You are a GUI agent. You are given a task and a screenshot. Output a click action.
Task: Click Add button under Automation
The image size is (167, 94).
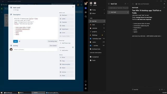click(66, 50)
